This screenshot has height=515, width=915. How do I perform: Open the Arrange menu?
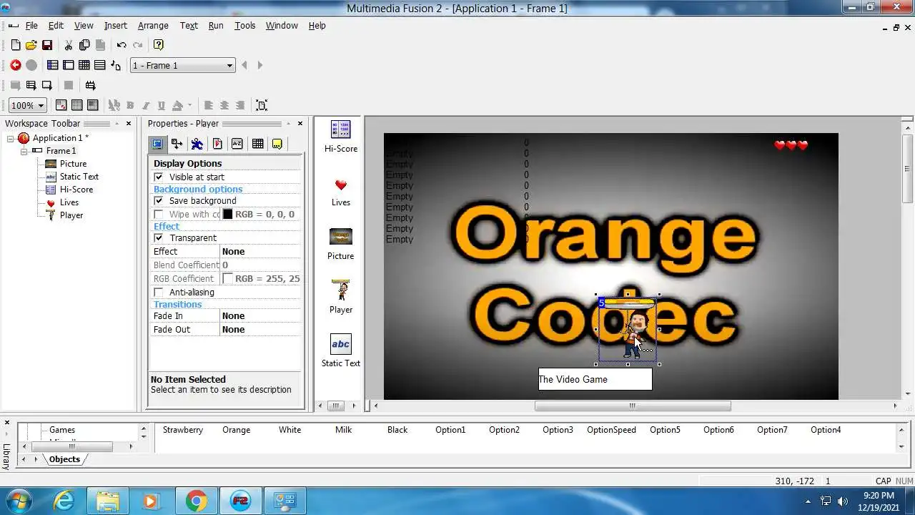click(x=153, y=25)
